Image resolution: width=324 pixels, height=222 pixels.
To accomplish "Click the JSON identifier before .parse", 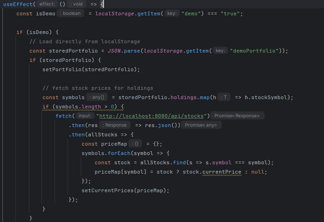I will click(x=114, y=51).
